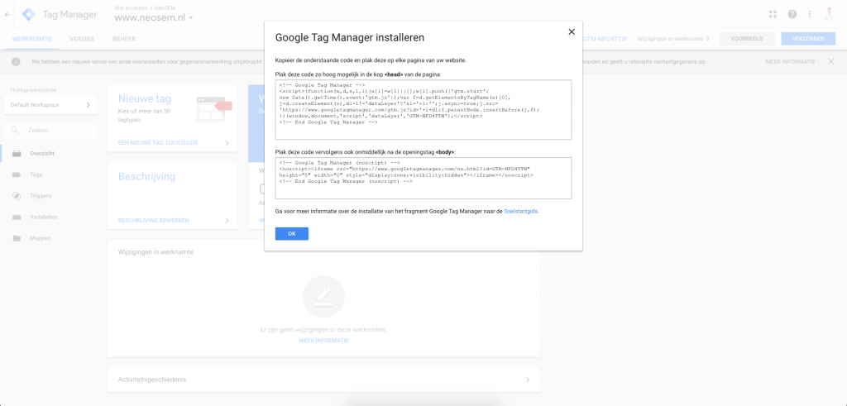Viewport: 847px width, 406px height.
Task: Open 'Een nieuwe tag toevoegen' chevron
Action: click(x=227, y=143)
